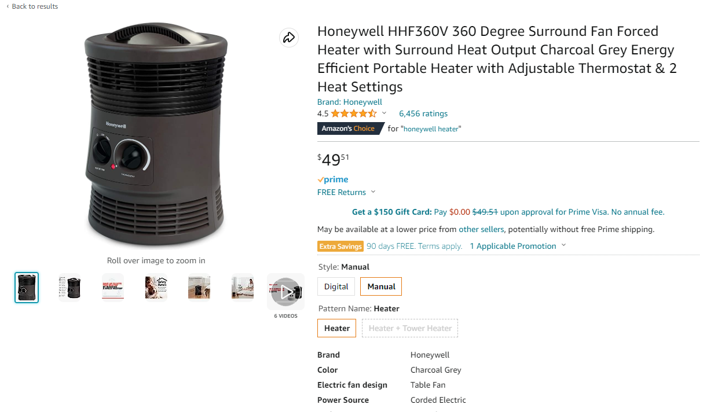Open the Brand: Honeywell link
The height and width of the screenshot is (412, 714).
click(349, 102)
